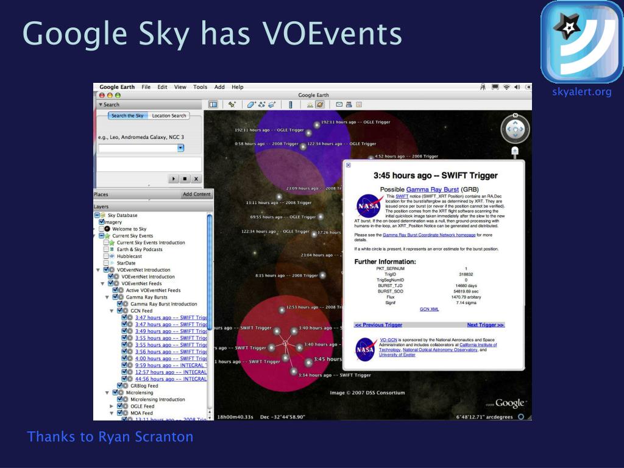Click the top NASA logo in the balloon

[369, 205]
